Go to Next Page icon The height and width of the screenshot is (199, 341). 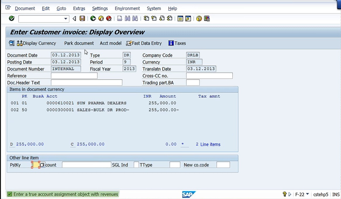click(x=162, y=18)
